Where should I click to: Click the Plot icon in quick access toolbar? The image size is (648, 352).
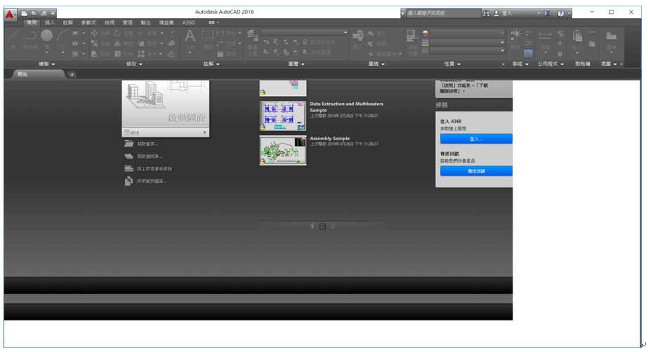pos(44,13)
